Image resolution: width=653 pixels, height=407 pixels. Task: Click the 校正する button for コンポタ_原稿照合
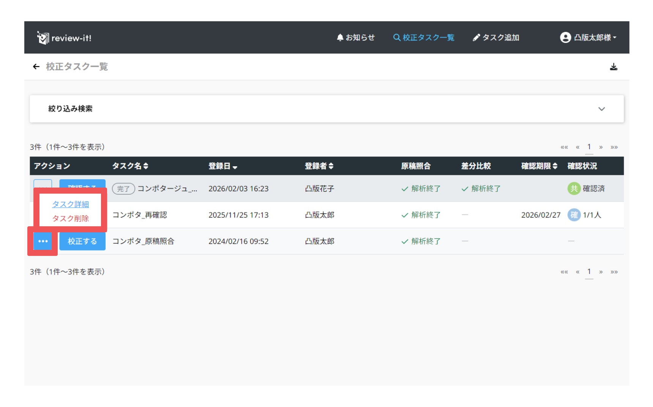[x=82, y=241]
